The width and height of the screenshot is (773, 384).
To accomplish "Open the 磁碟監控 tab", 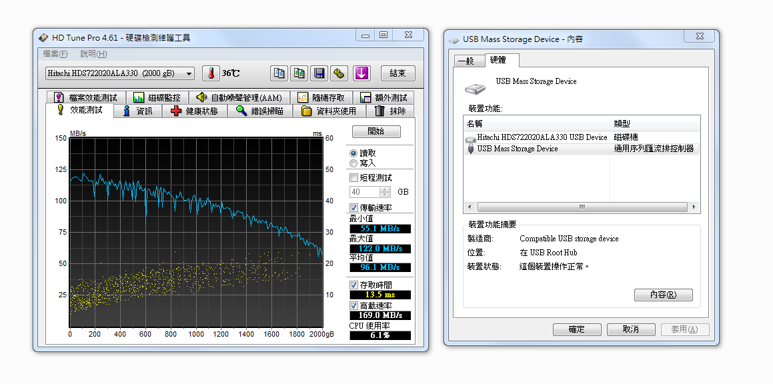I will tap(157, 97).
